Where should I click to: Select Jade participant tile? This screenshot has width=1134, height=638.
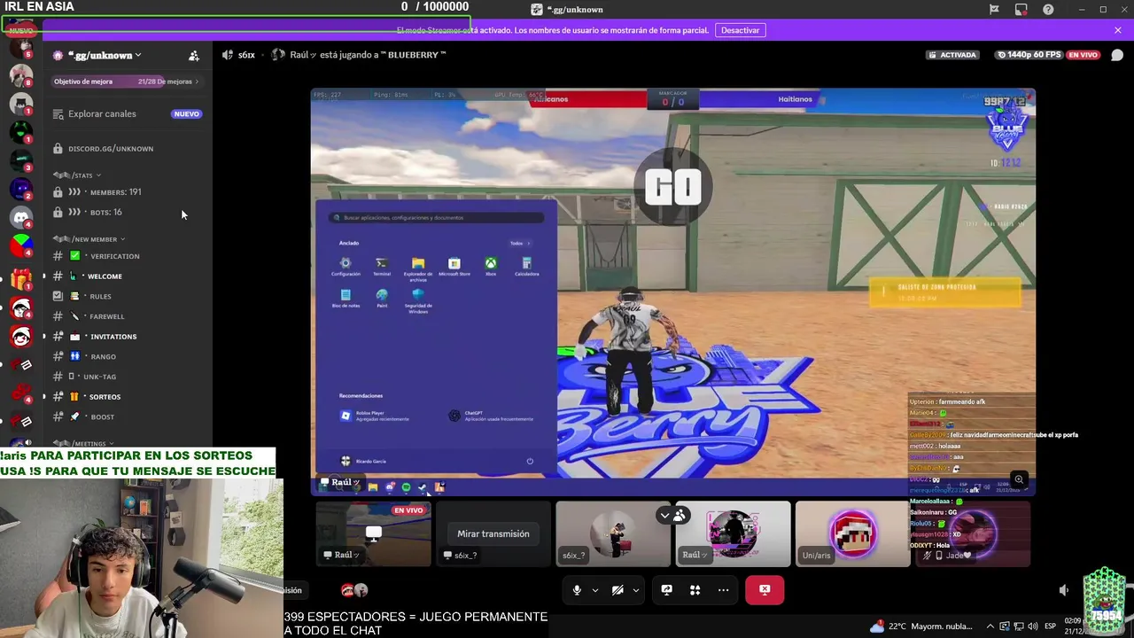973,533
